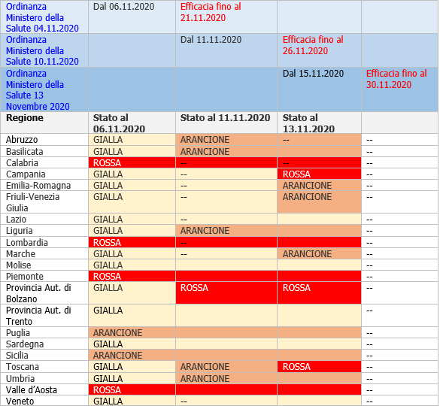Click the Stato al 06.11.2020 header
Screen dimensions: 440x406
click(119, 123)
